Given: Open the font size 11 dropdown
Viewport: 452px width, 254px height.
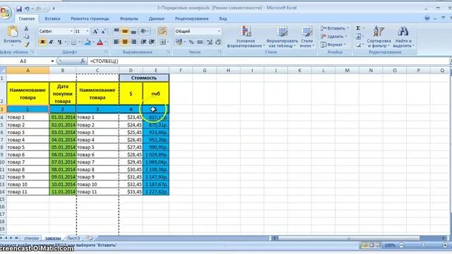Looking at the screenshot, I should click(88, 31).
